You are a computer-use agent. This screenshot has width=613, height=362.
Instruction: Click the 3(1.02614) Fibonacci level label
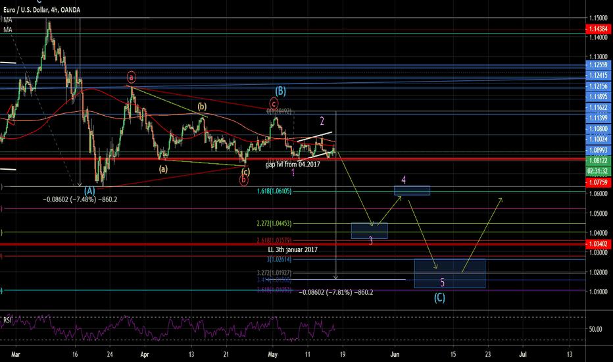[x=279, y=259]
